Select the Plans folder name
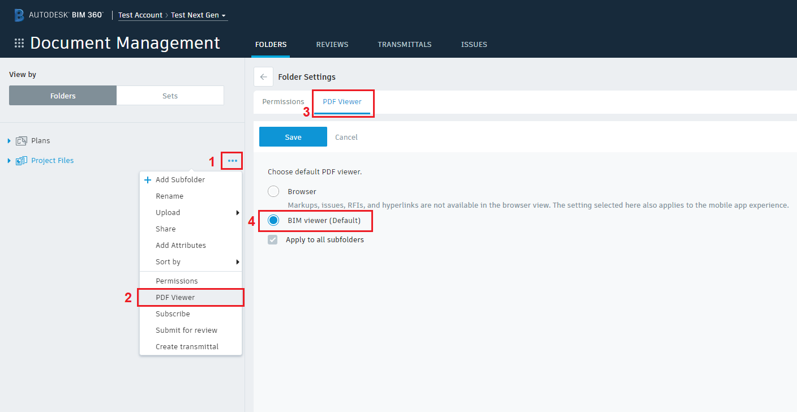Viewport: 797px width, 412px height. 41,141
